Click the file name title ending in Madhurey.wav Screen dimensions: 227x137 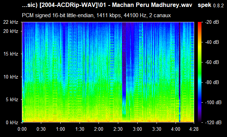tap(107, 5)
